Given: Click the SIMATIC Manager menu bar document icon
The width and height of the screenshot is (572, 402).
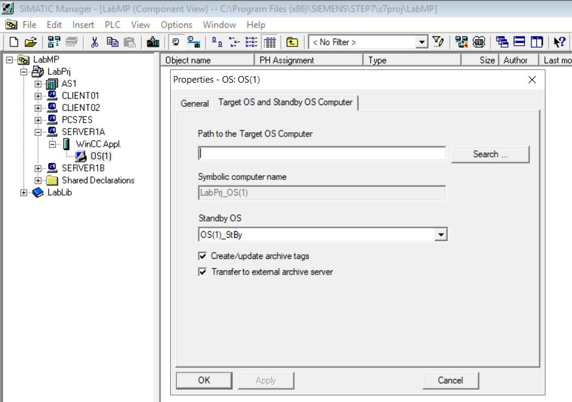Looking at the screenshot, I should [x=11, y=25].
